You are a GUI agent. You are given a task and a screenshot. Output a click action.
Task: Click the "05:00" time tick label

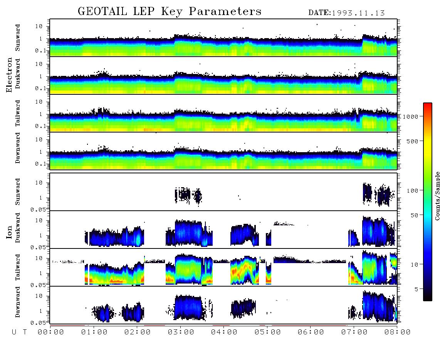[x=268, y=332]
